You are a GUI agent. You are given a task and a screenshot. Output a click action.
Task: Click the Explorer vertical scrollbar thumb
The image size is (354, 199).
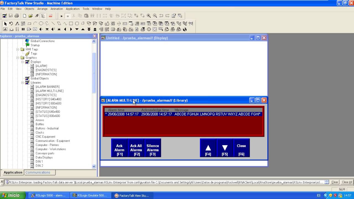point(94,72)
